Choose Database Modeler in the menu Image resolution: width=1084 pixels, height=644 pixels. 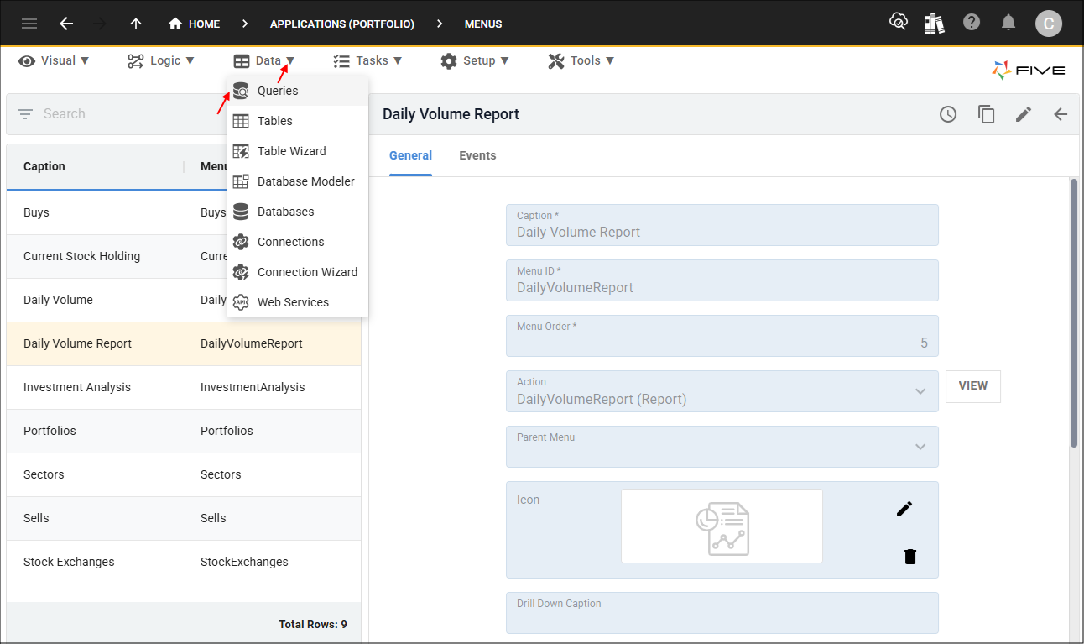tap(305, 181)
